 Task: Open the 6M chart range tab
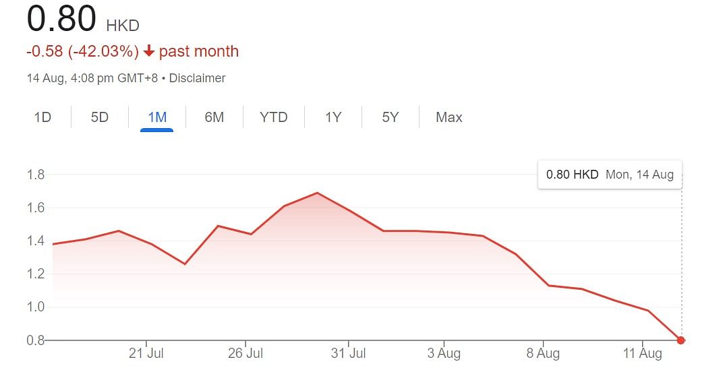coord(214,117)
